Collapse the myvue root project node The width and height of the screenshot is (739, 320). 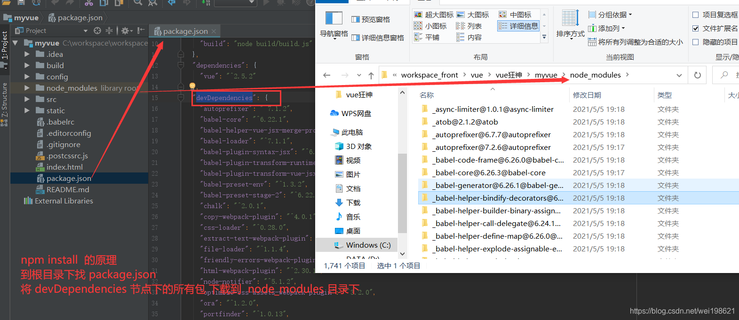[16, 43]
